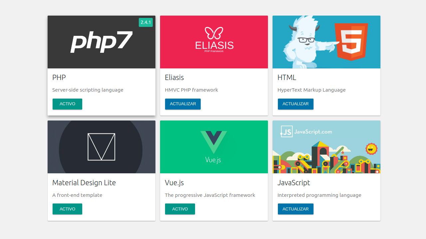Update JavaScript using its ACTUALIZAR button

click(296, 209)
